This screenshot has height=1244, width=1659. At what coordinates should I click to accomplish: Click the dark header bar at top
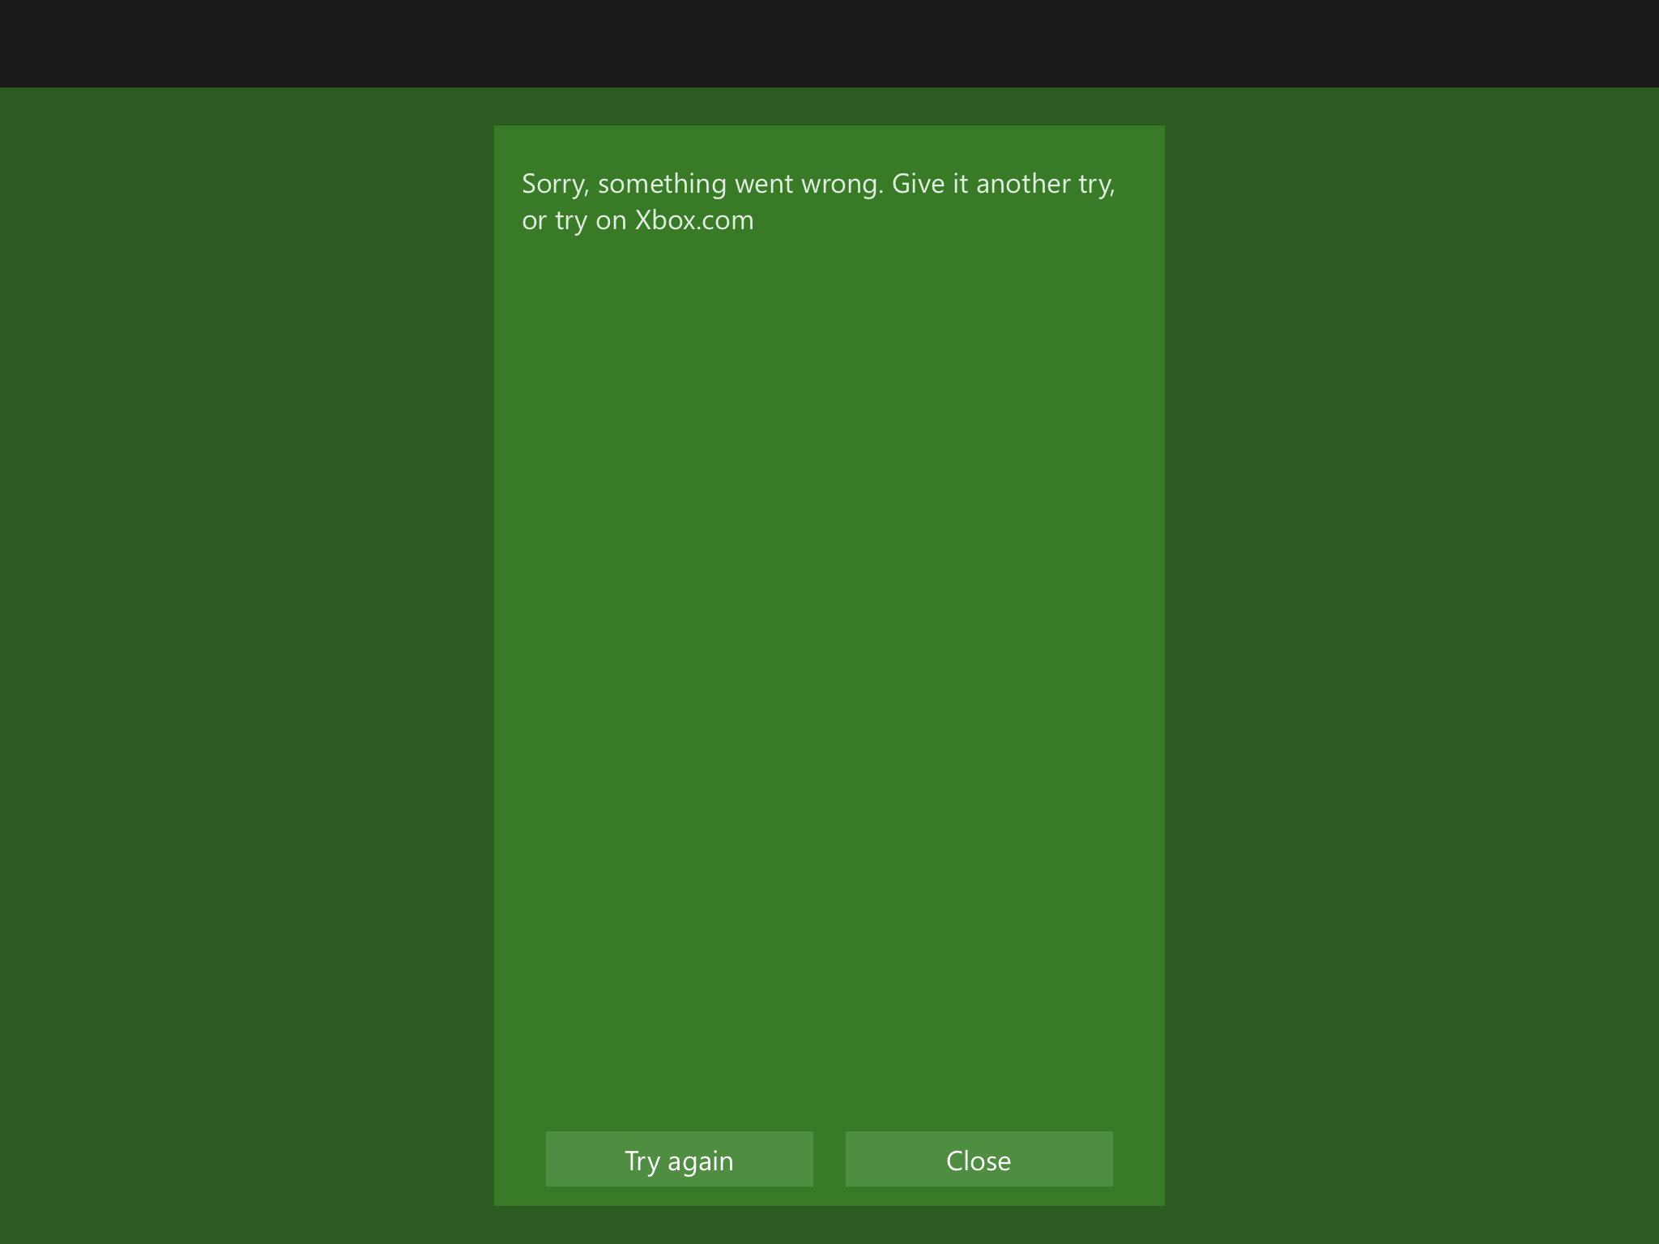coord(829,44)
